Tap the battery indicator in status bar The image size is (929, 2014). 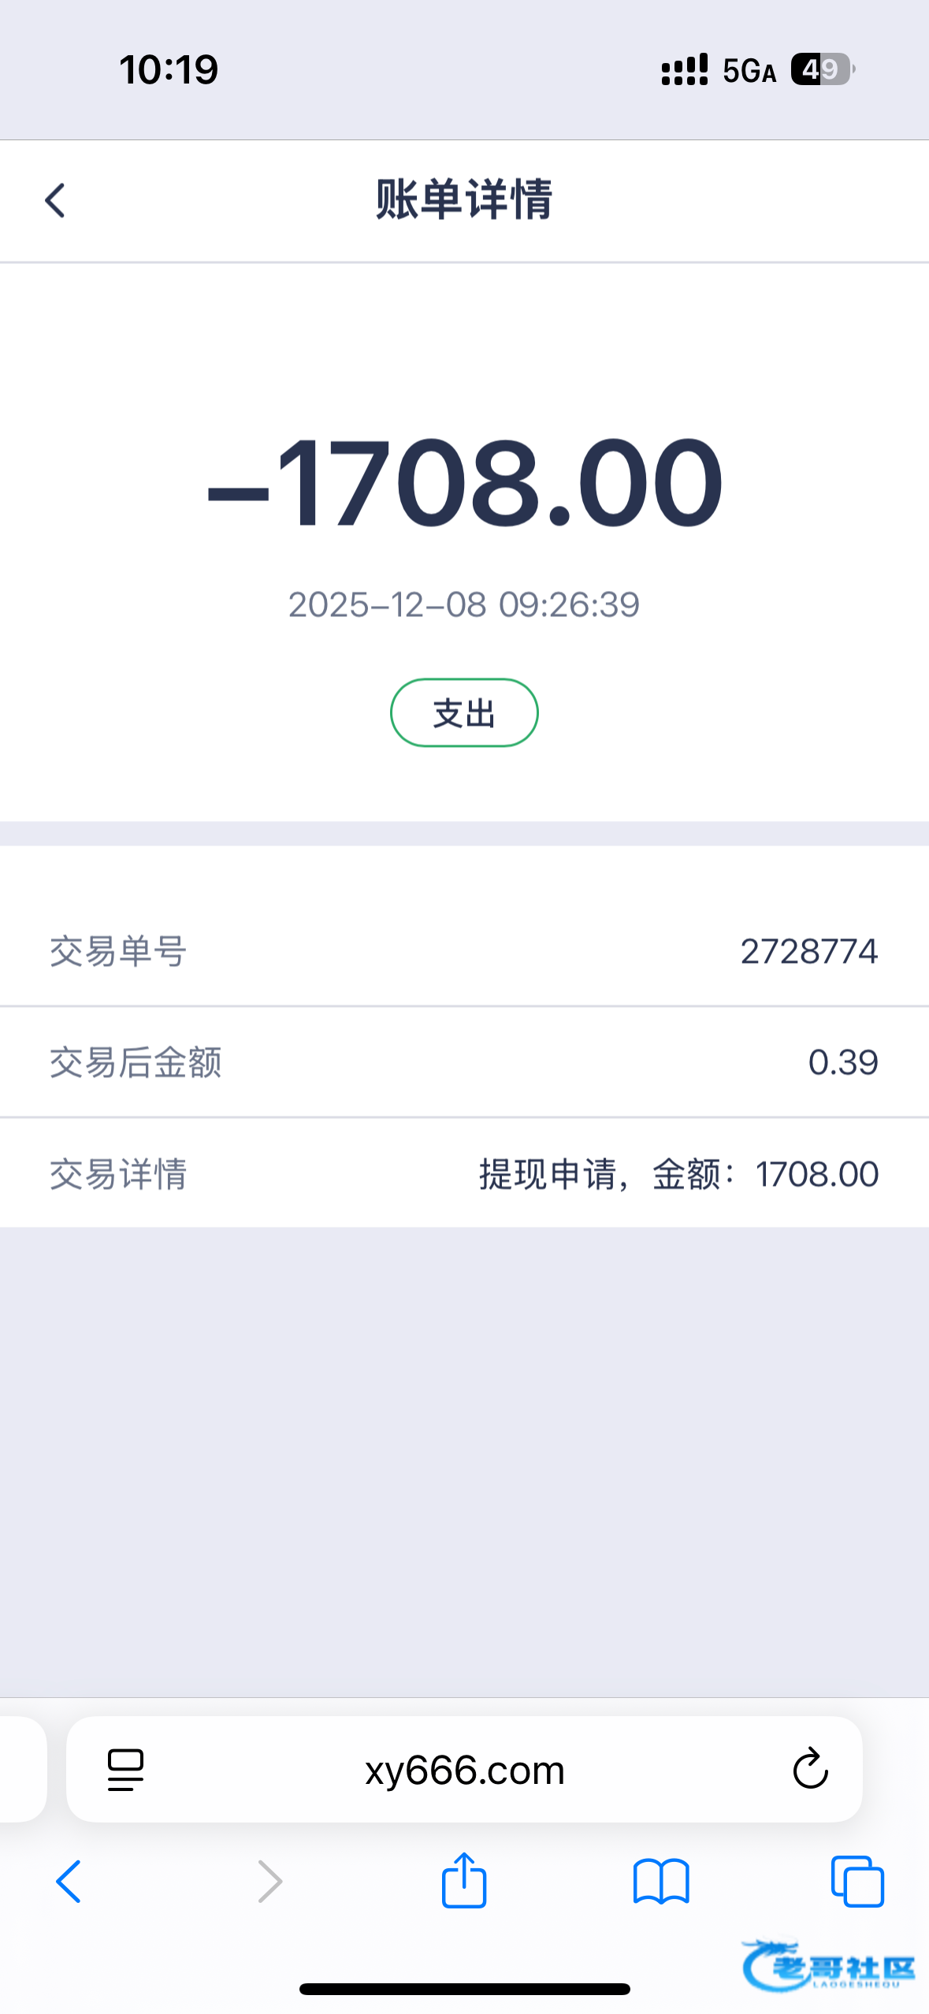pyautogui.click(x=822, y=69)
